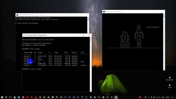The width and height of the screenshot is (176, 99).
Task: Minimize the diskpart.exe window
Action: click(78, 35)
